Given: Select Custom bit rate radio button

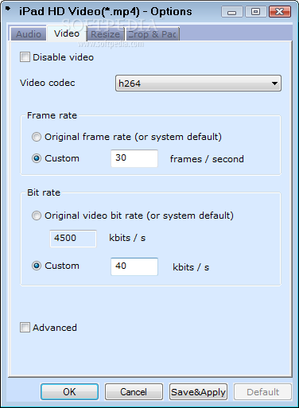Looking at the screenshot, I should coord(37,266).
